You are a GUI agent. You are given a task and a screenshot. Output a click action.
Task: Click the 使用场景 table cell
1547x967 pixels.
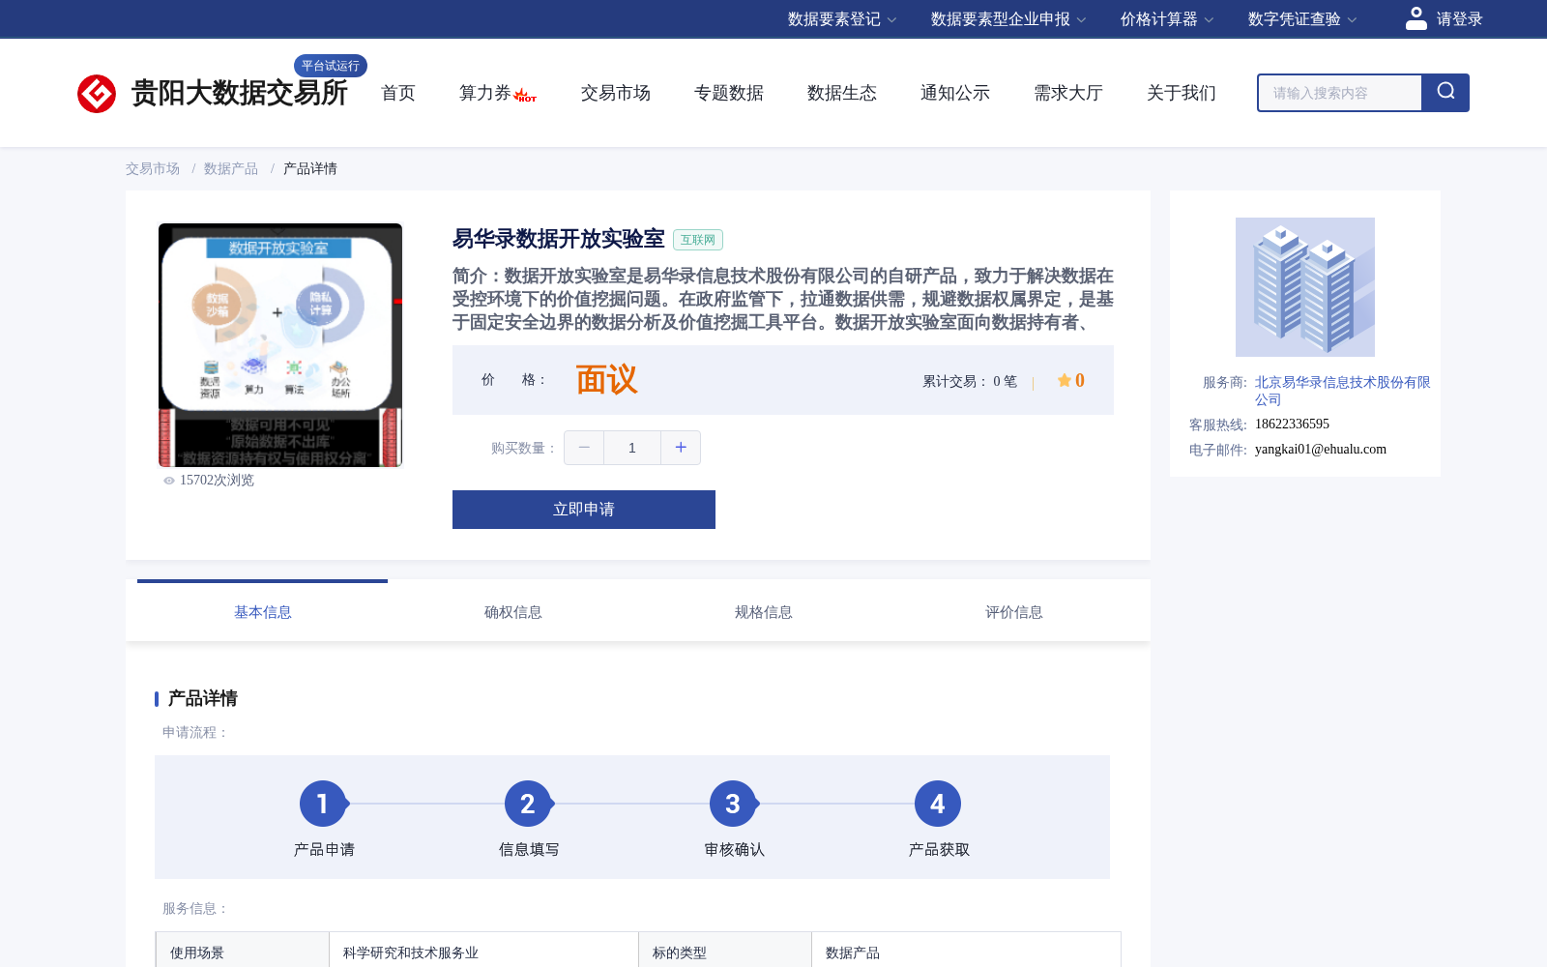[x=243, y=950]
